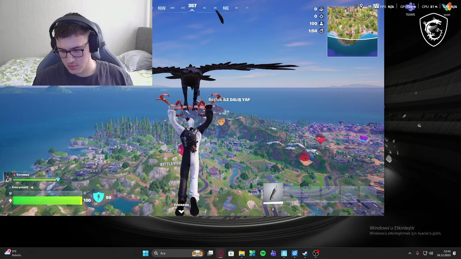
Task: Open clock and date 16.12.2025
Action: click(444, 253)
